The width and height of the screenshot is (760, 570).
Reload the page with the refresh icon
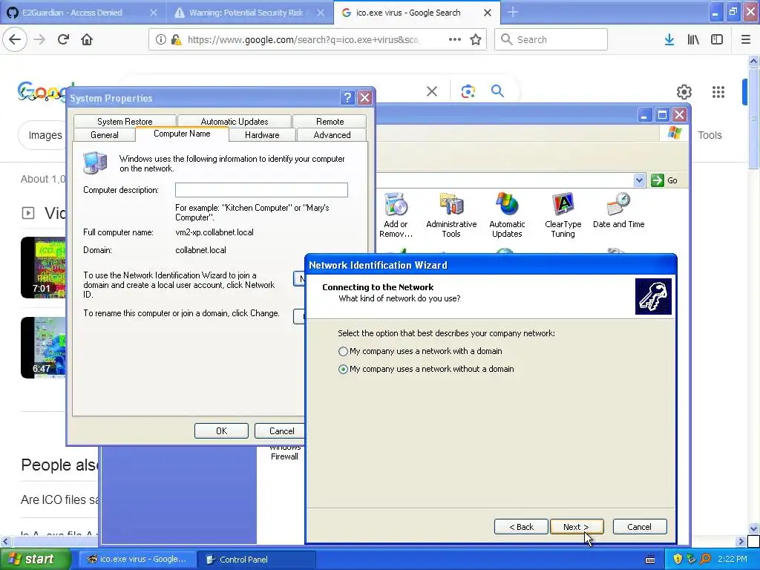coord(63,39)
